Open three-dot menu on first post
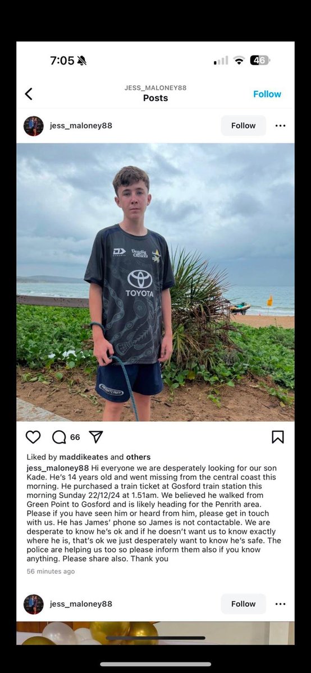The image size is (311, 673). tap(281, 126)
